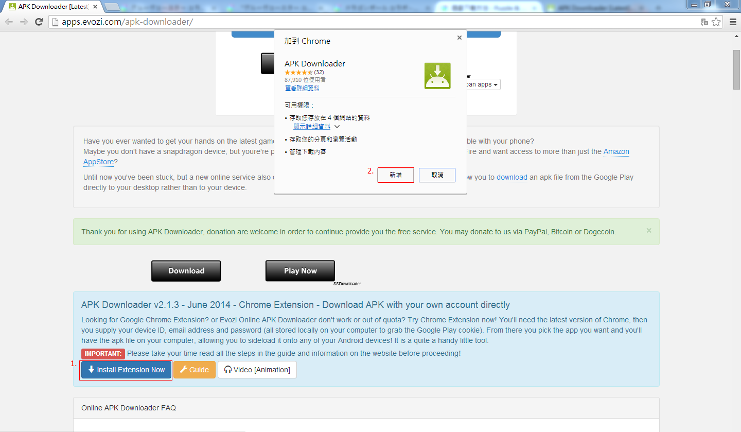
Task: Click the page icon in the address bar
Action: point(56,22)
